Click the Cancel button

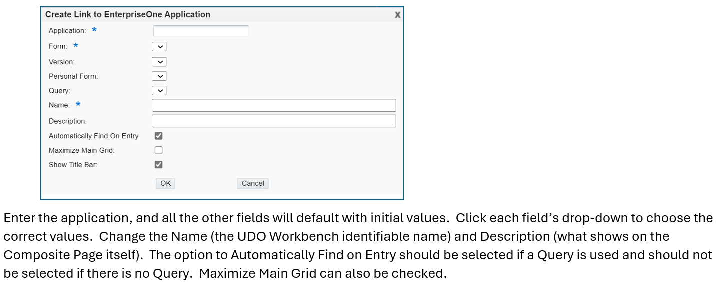253,183
